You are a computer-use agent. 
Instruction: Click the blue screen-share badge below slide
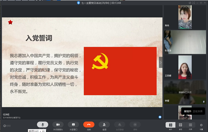tap(160, 117)
